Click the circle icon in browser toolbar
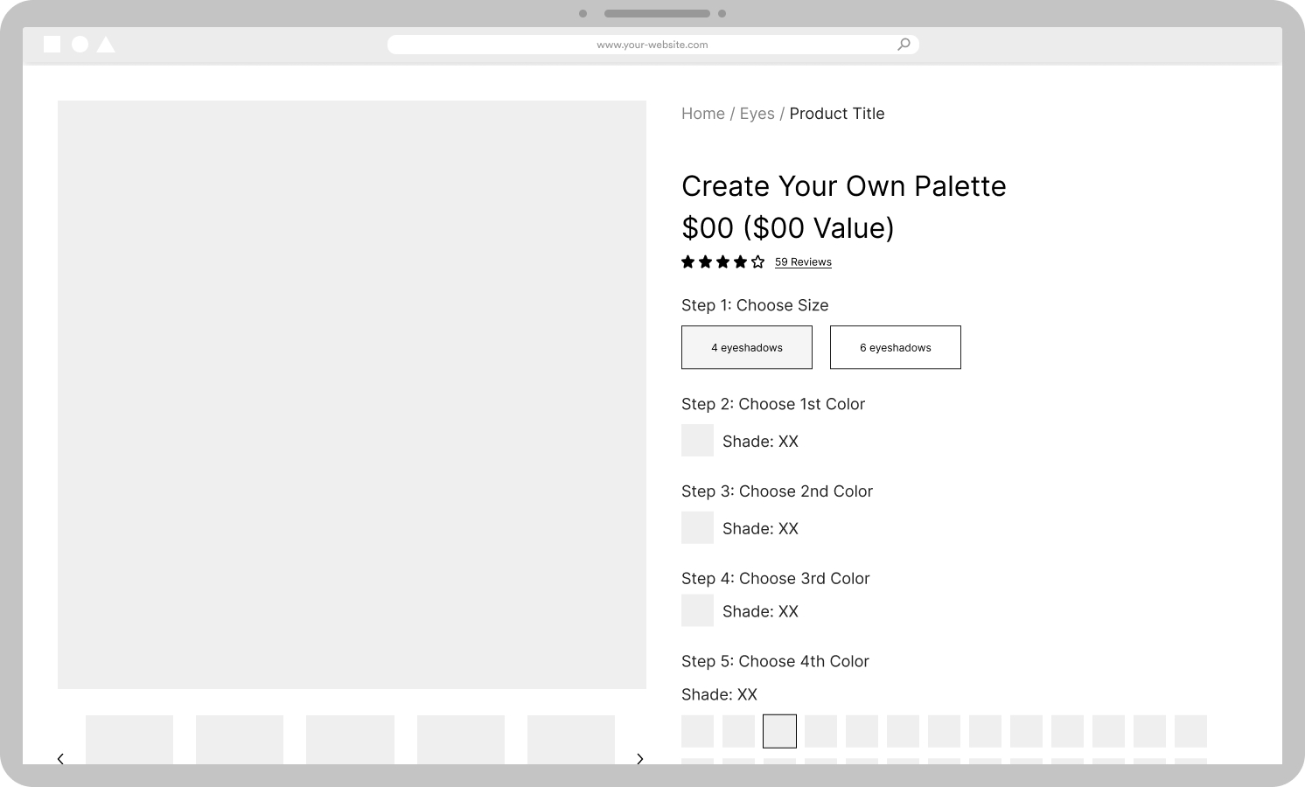 click(x=80, y=45)
